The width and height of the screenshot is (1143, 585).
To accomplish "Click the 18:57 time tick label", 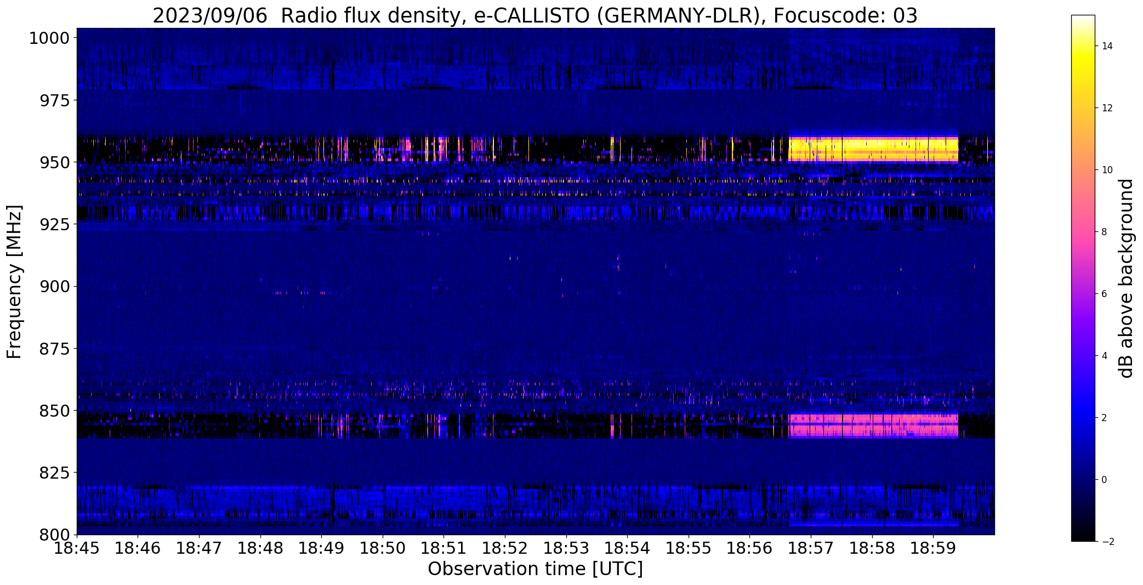I will (x=811, y=548).
